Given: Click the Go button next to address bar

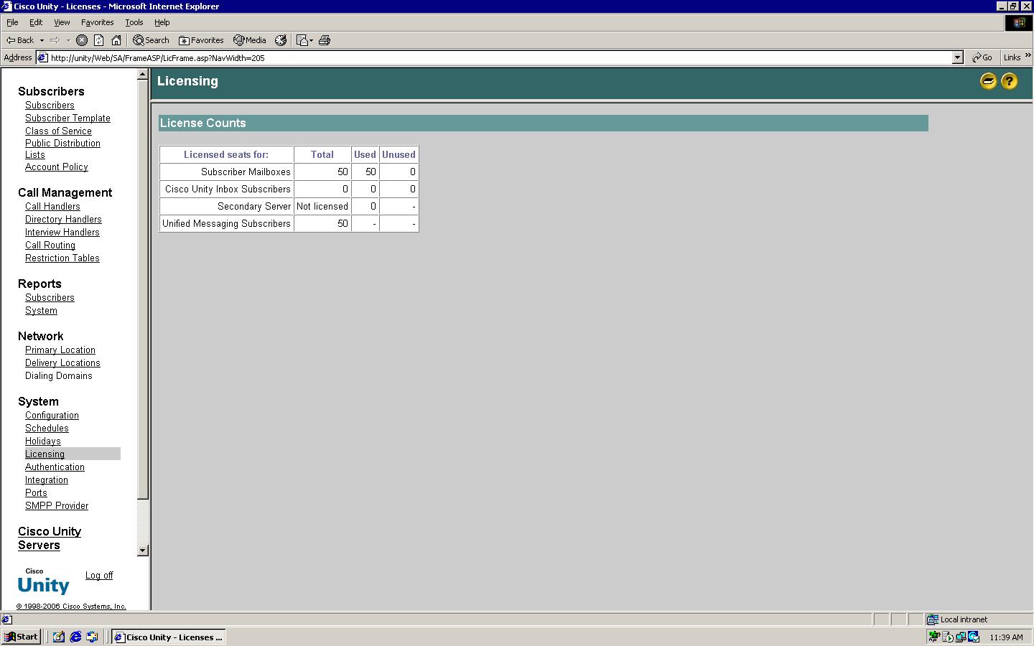Looking at the screenshot, I should coord(982,57).
